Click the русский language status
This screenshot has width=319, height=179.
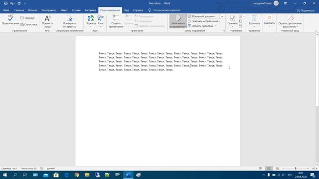[x=51, y=169]
